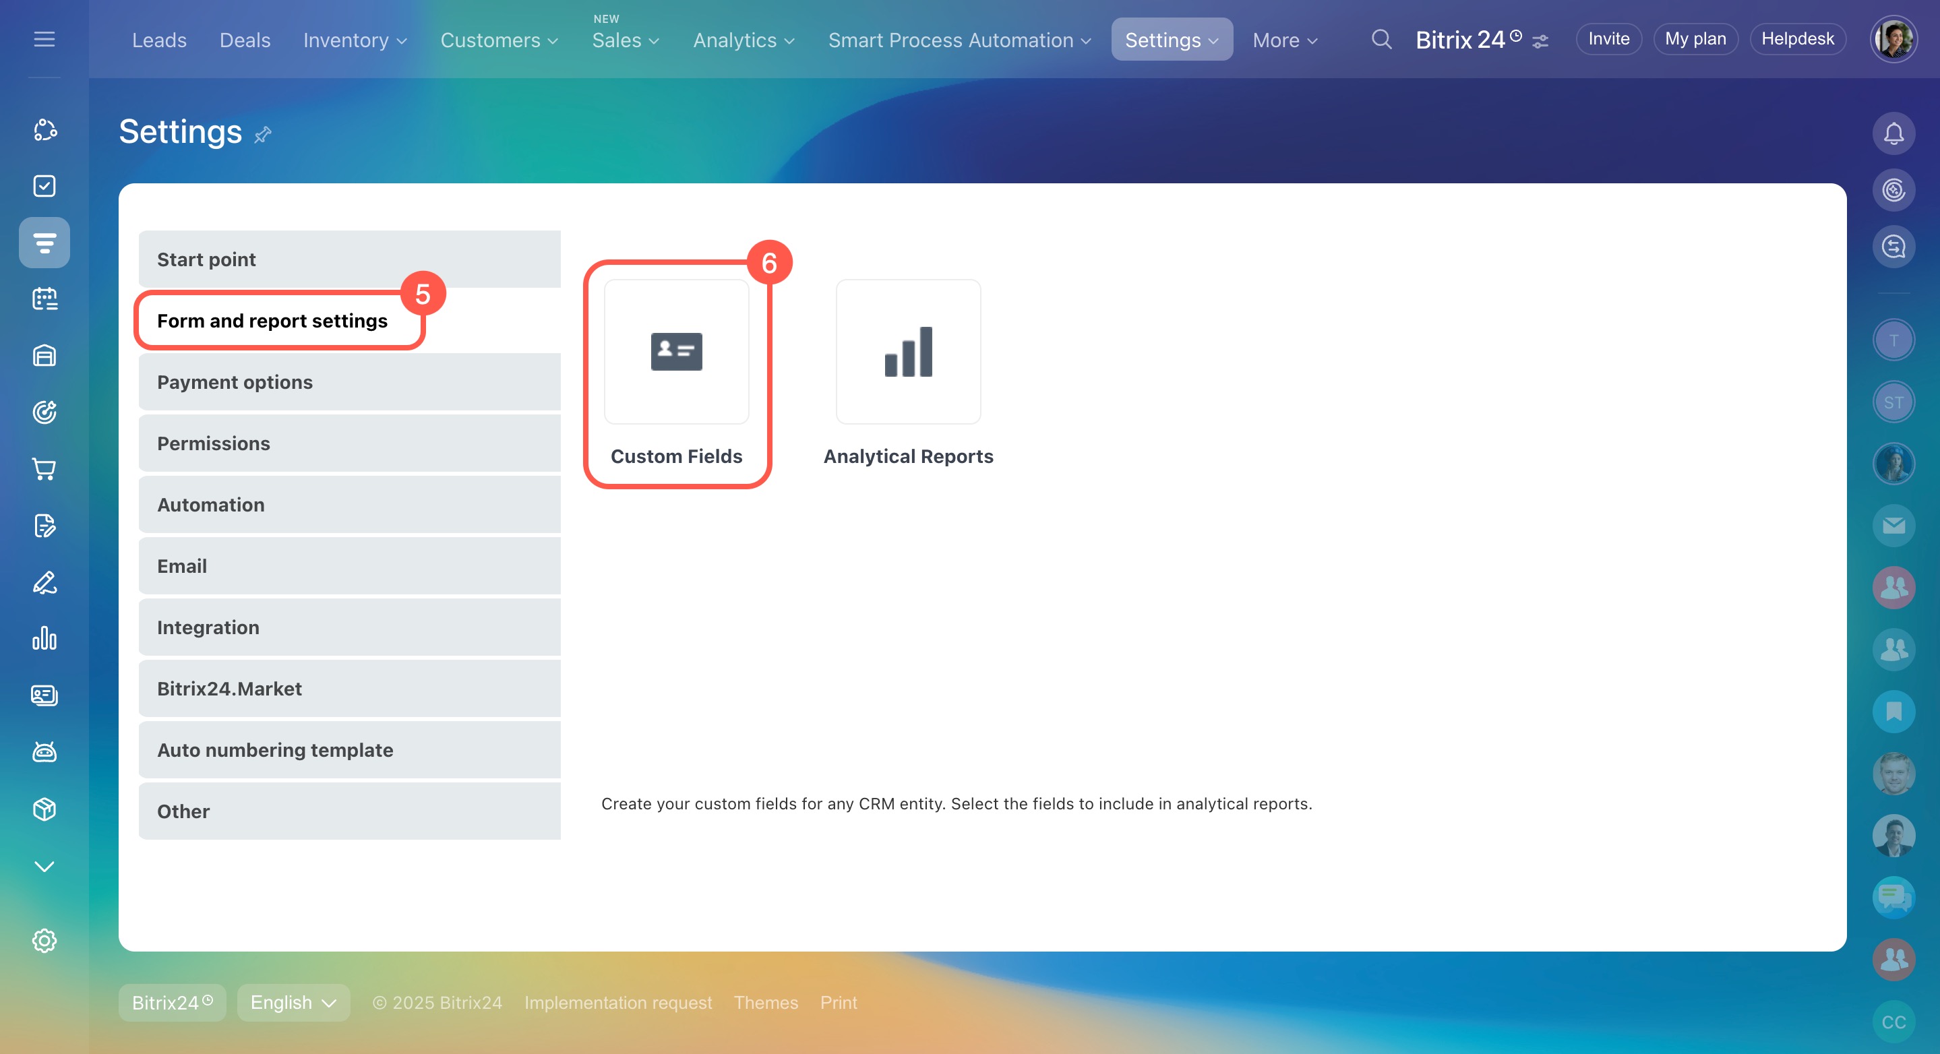Open Calendar icon in left sidebar
Image resolution: width=1940 pixels, height=1054 pixels.
44,299
